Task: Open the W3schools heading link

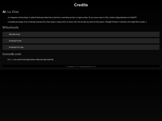Action: coord(10,27)
